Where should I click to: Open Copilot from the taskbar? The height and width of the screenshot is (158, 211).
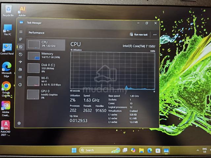[x=133, y=150]
